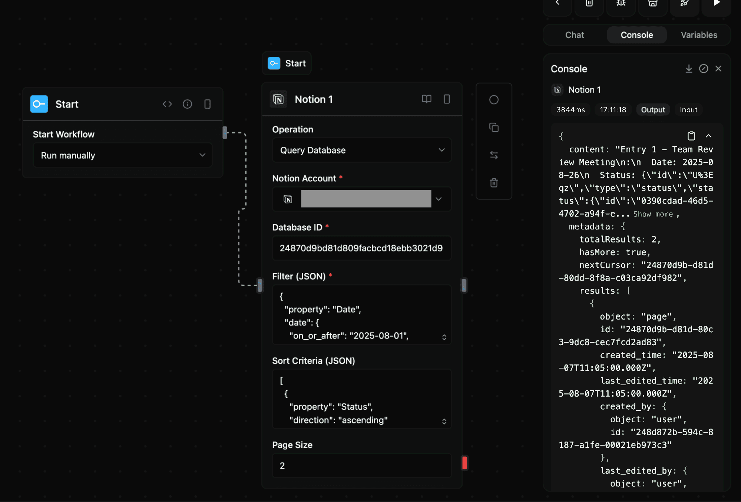
Task: Edit the Page Size input field
Action: tap(361, 465)
